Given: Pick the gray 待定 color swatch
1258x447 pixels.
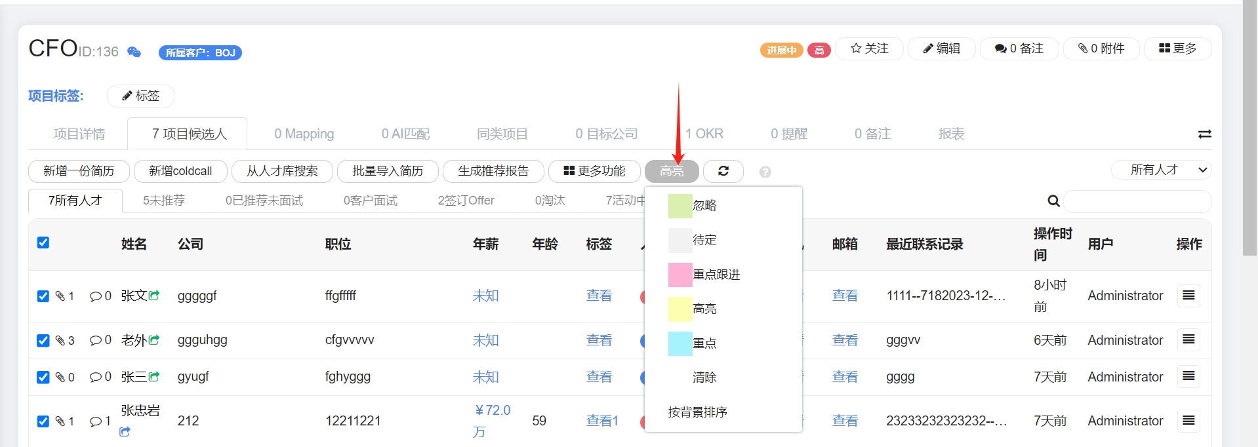Looking at the screenshot, I should pos(680,241).
